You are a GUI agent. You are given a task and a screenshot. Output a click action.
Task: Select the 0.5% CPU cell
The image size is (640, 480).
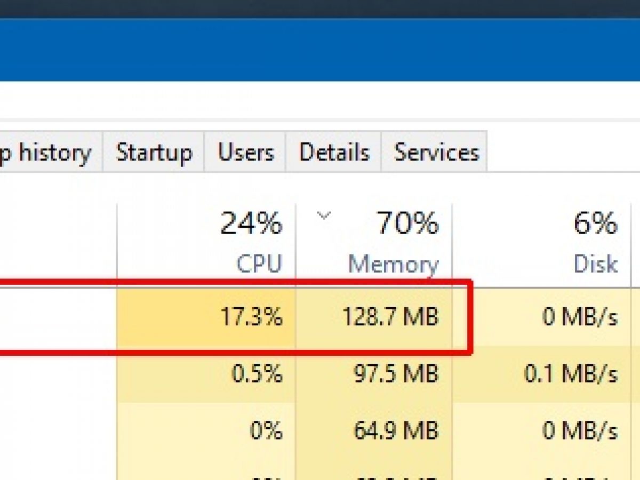tap(257, 374)
